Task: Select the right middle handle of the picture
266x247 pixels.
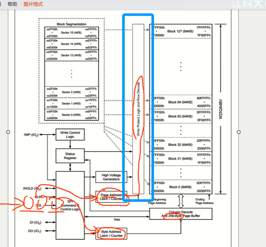Action: coord(238,132)
